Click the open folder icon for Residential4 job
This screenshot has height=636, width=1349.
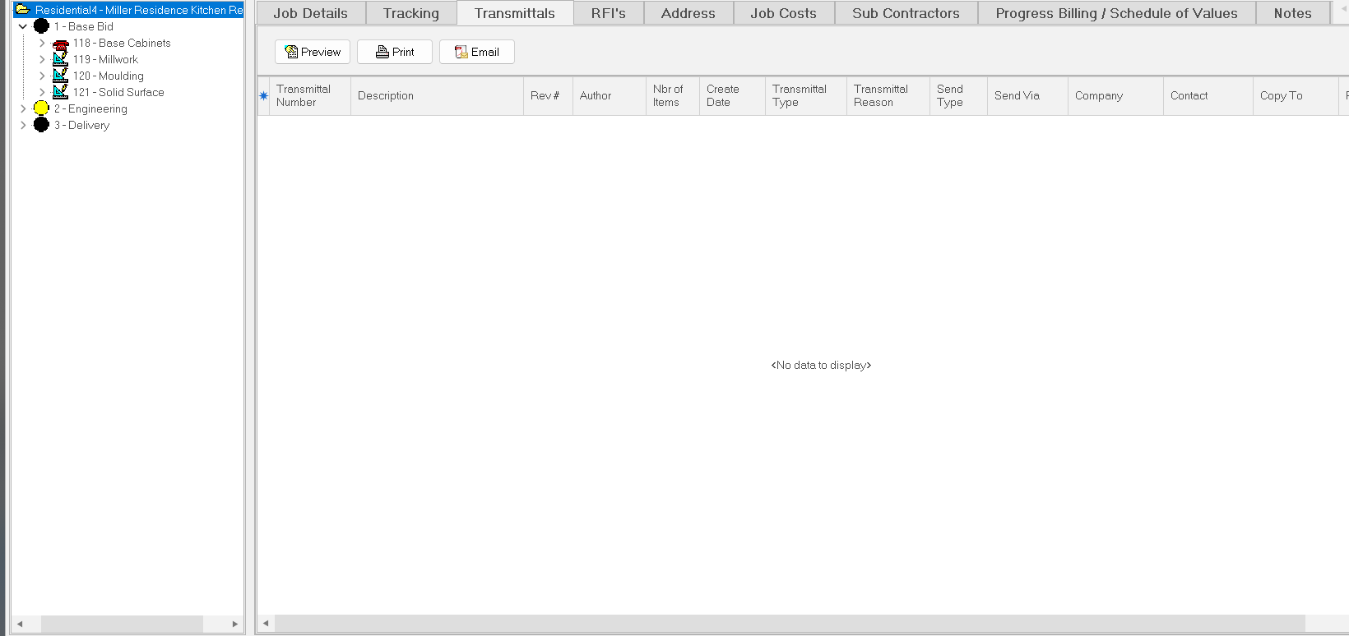23,10
